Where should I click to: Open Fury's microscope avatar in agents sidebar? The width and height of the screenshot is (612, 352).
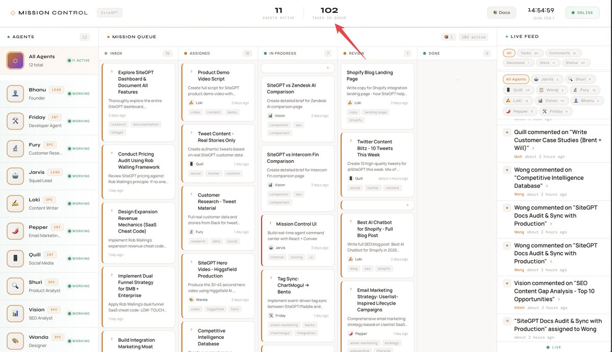pyautogui.click(x=15, y=149)
